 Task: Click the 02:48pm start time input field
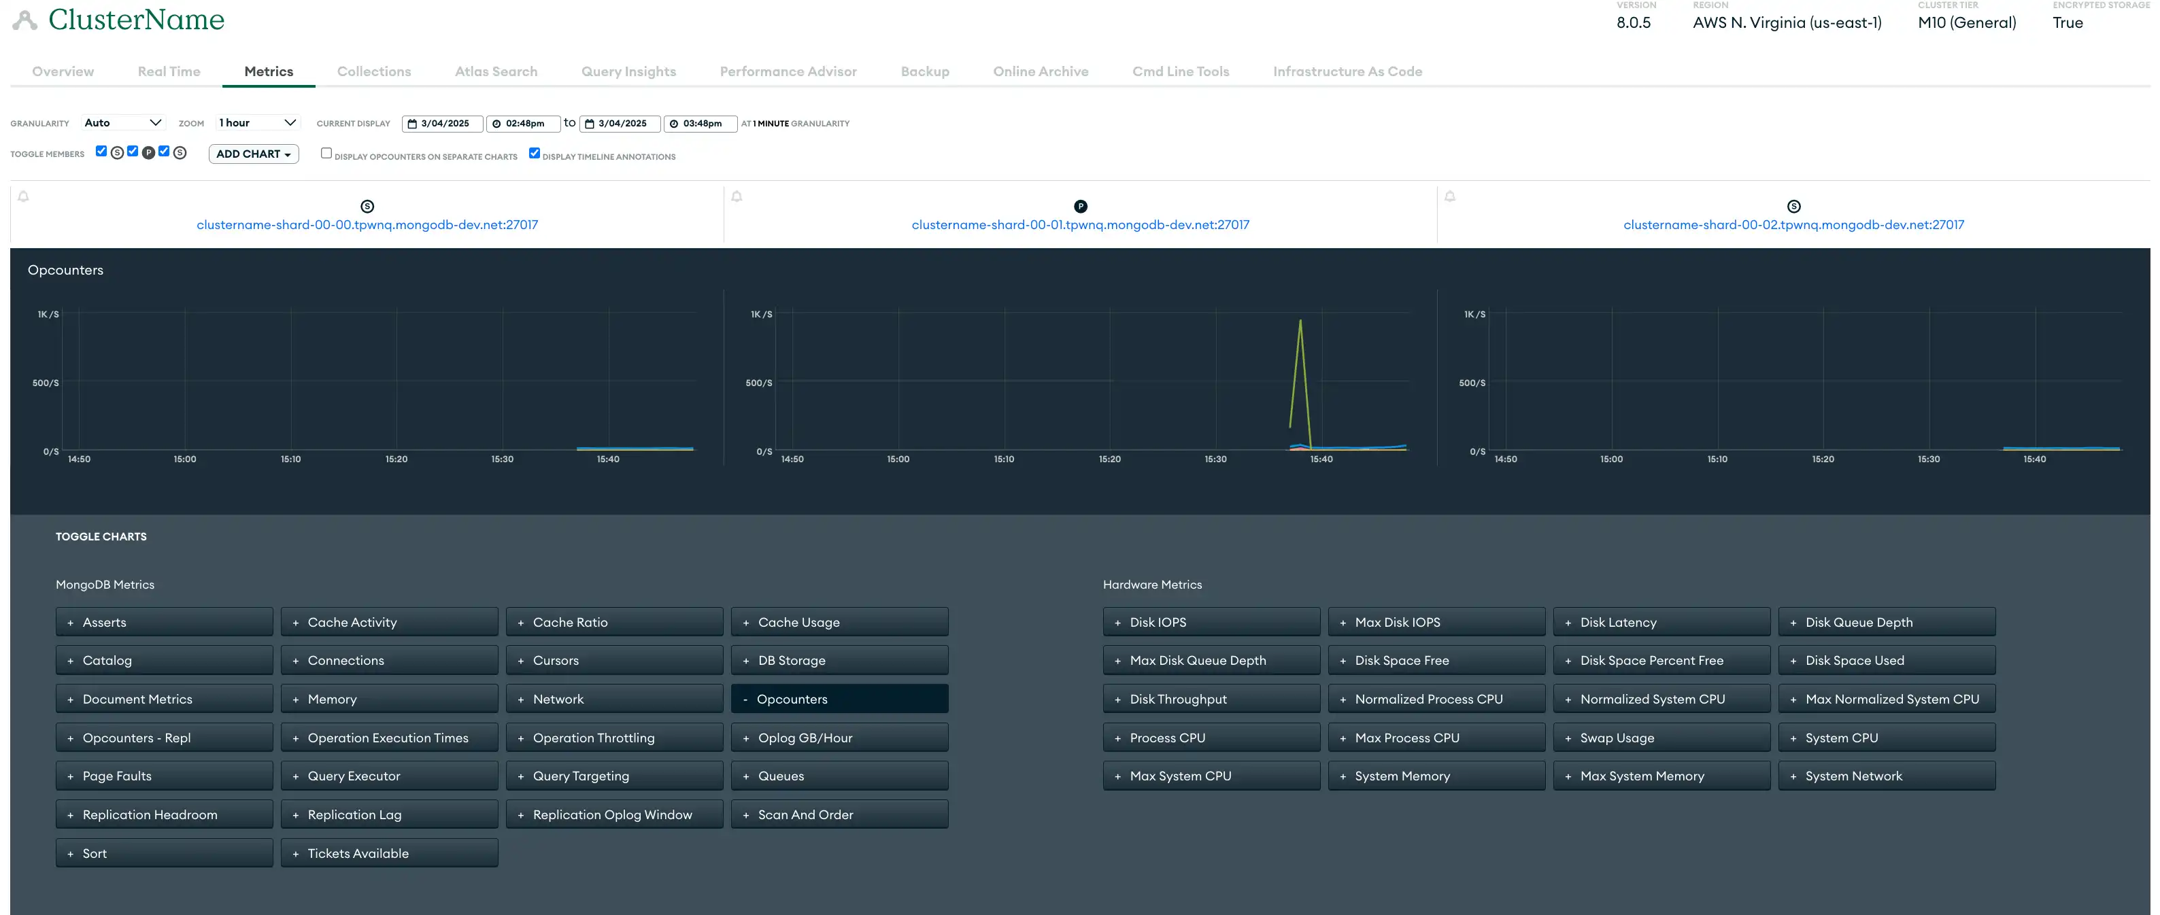pyautogui.click(x=523, y=124)
